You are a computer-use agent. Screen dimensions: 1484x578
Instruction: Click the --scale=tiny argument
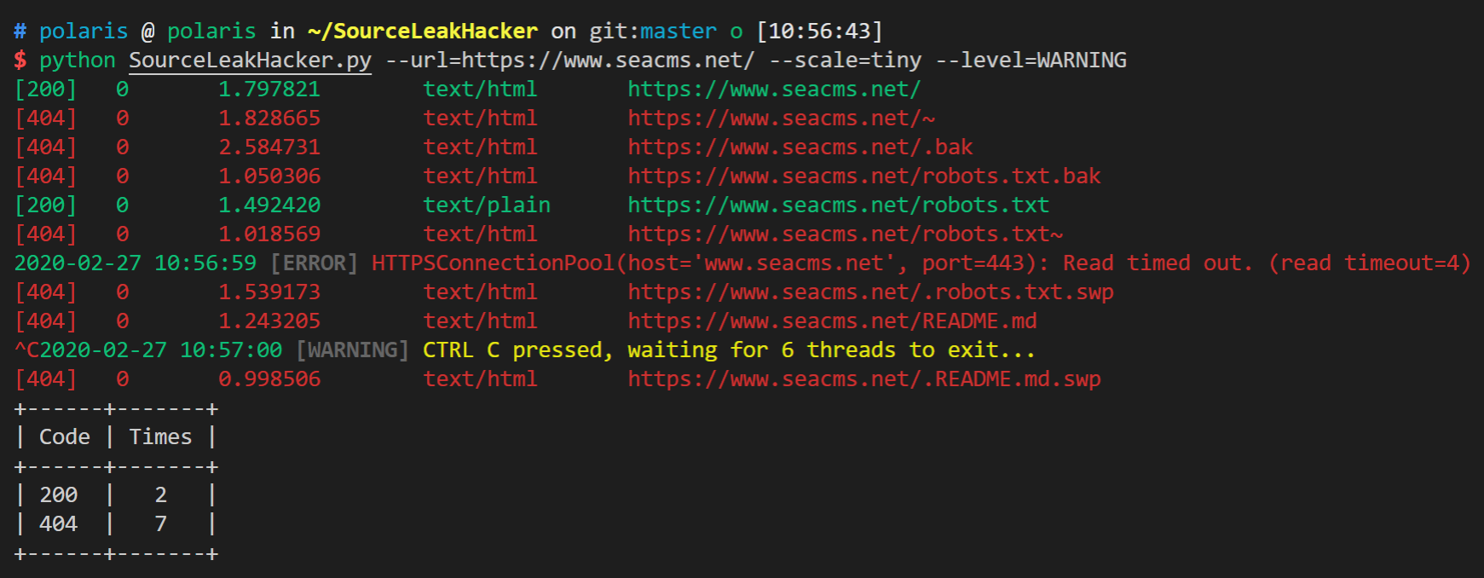tap(845, 61)
